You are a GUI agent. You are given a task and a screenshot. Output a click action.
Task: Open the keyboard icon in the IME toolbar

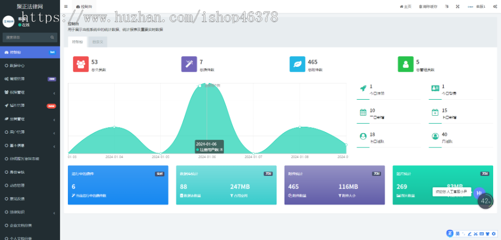click(482, 234)
